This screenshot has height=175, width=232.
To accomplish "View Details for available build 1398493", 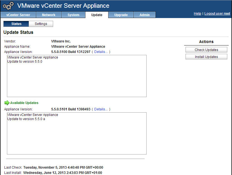I will (x=101, y=109).
